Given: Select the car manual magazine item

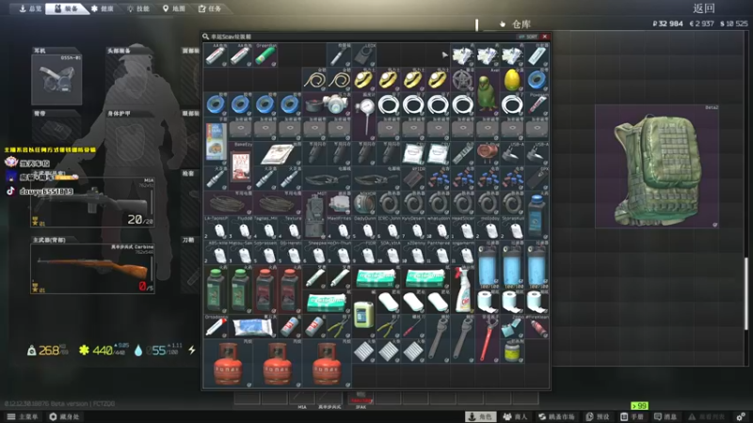Looking at the screenshot, I should (x=216, y=142).
